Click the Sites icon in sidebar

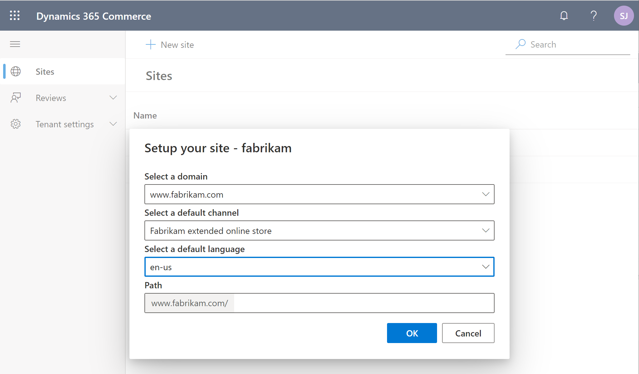point(16,71)
